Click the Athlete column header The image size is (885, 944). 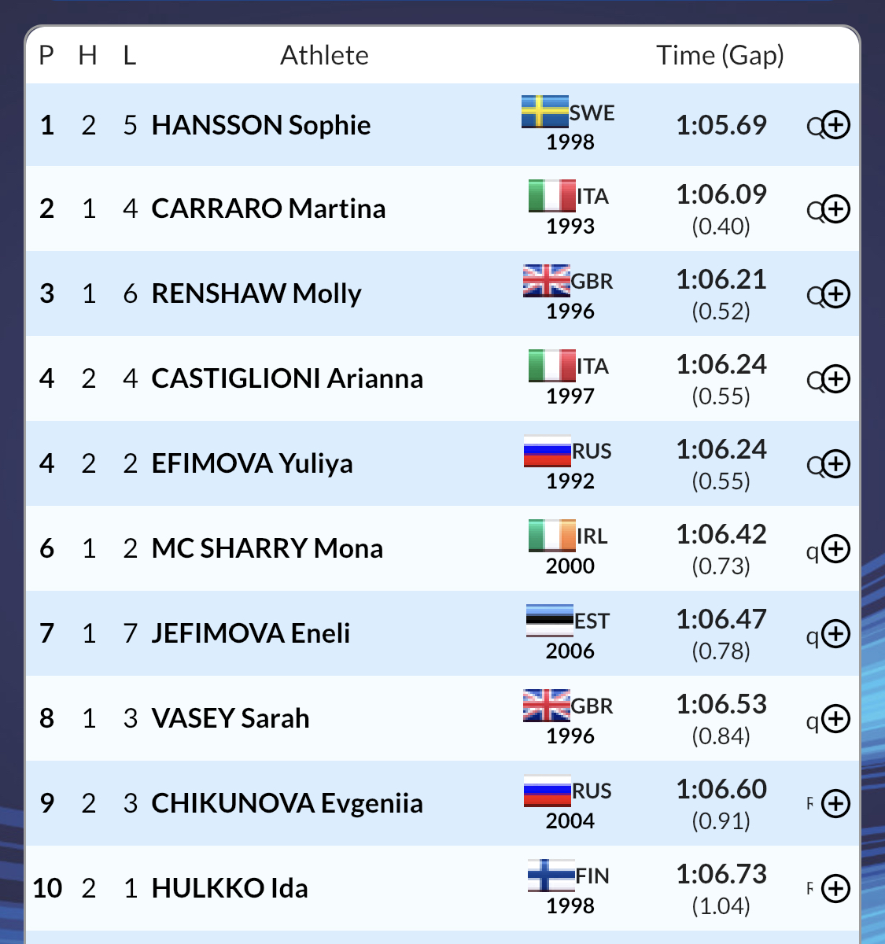pyautogui.click(x=324, y=56)
